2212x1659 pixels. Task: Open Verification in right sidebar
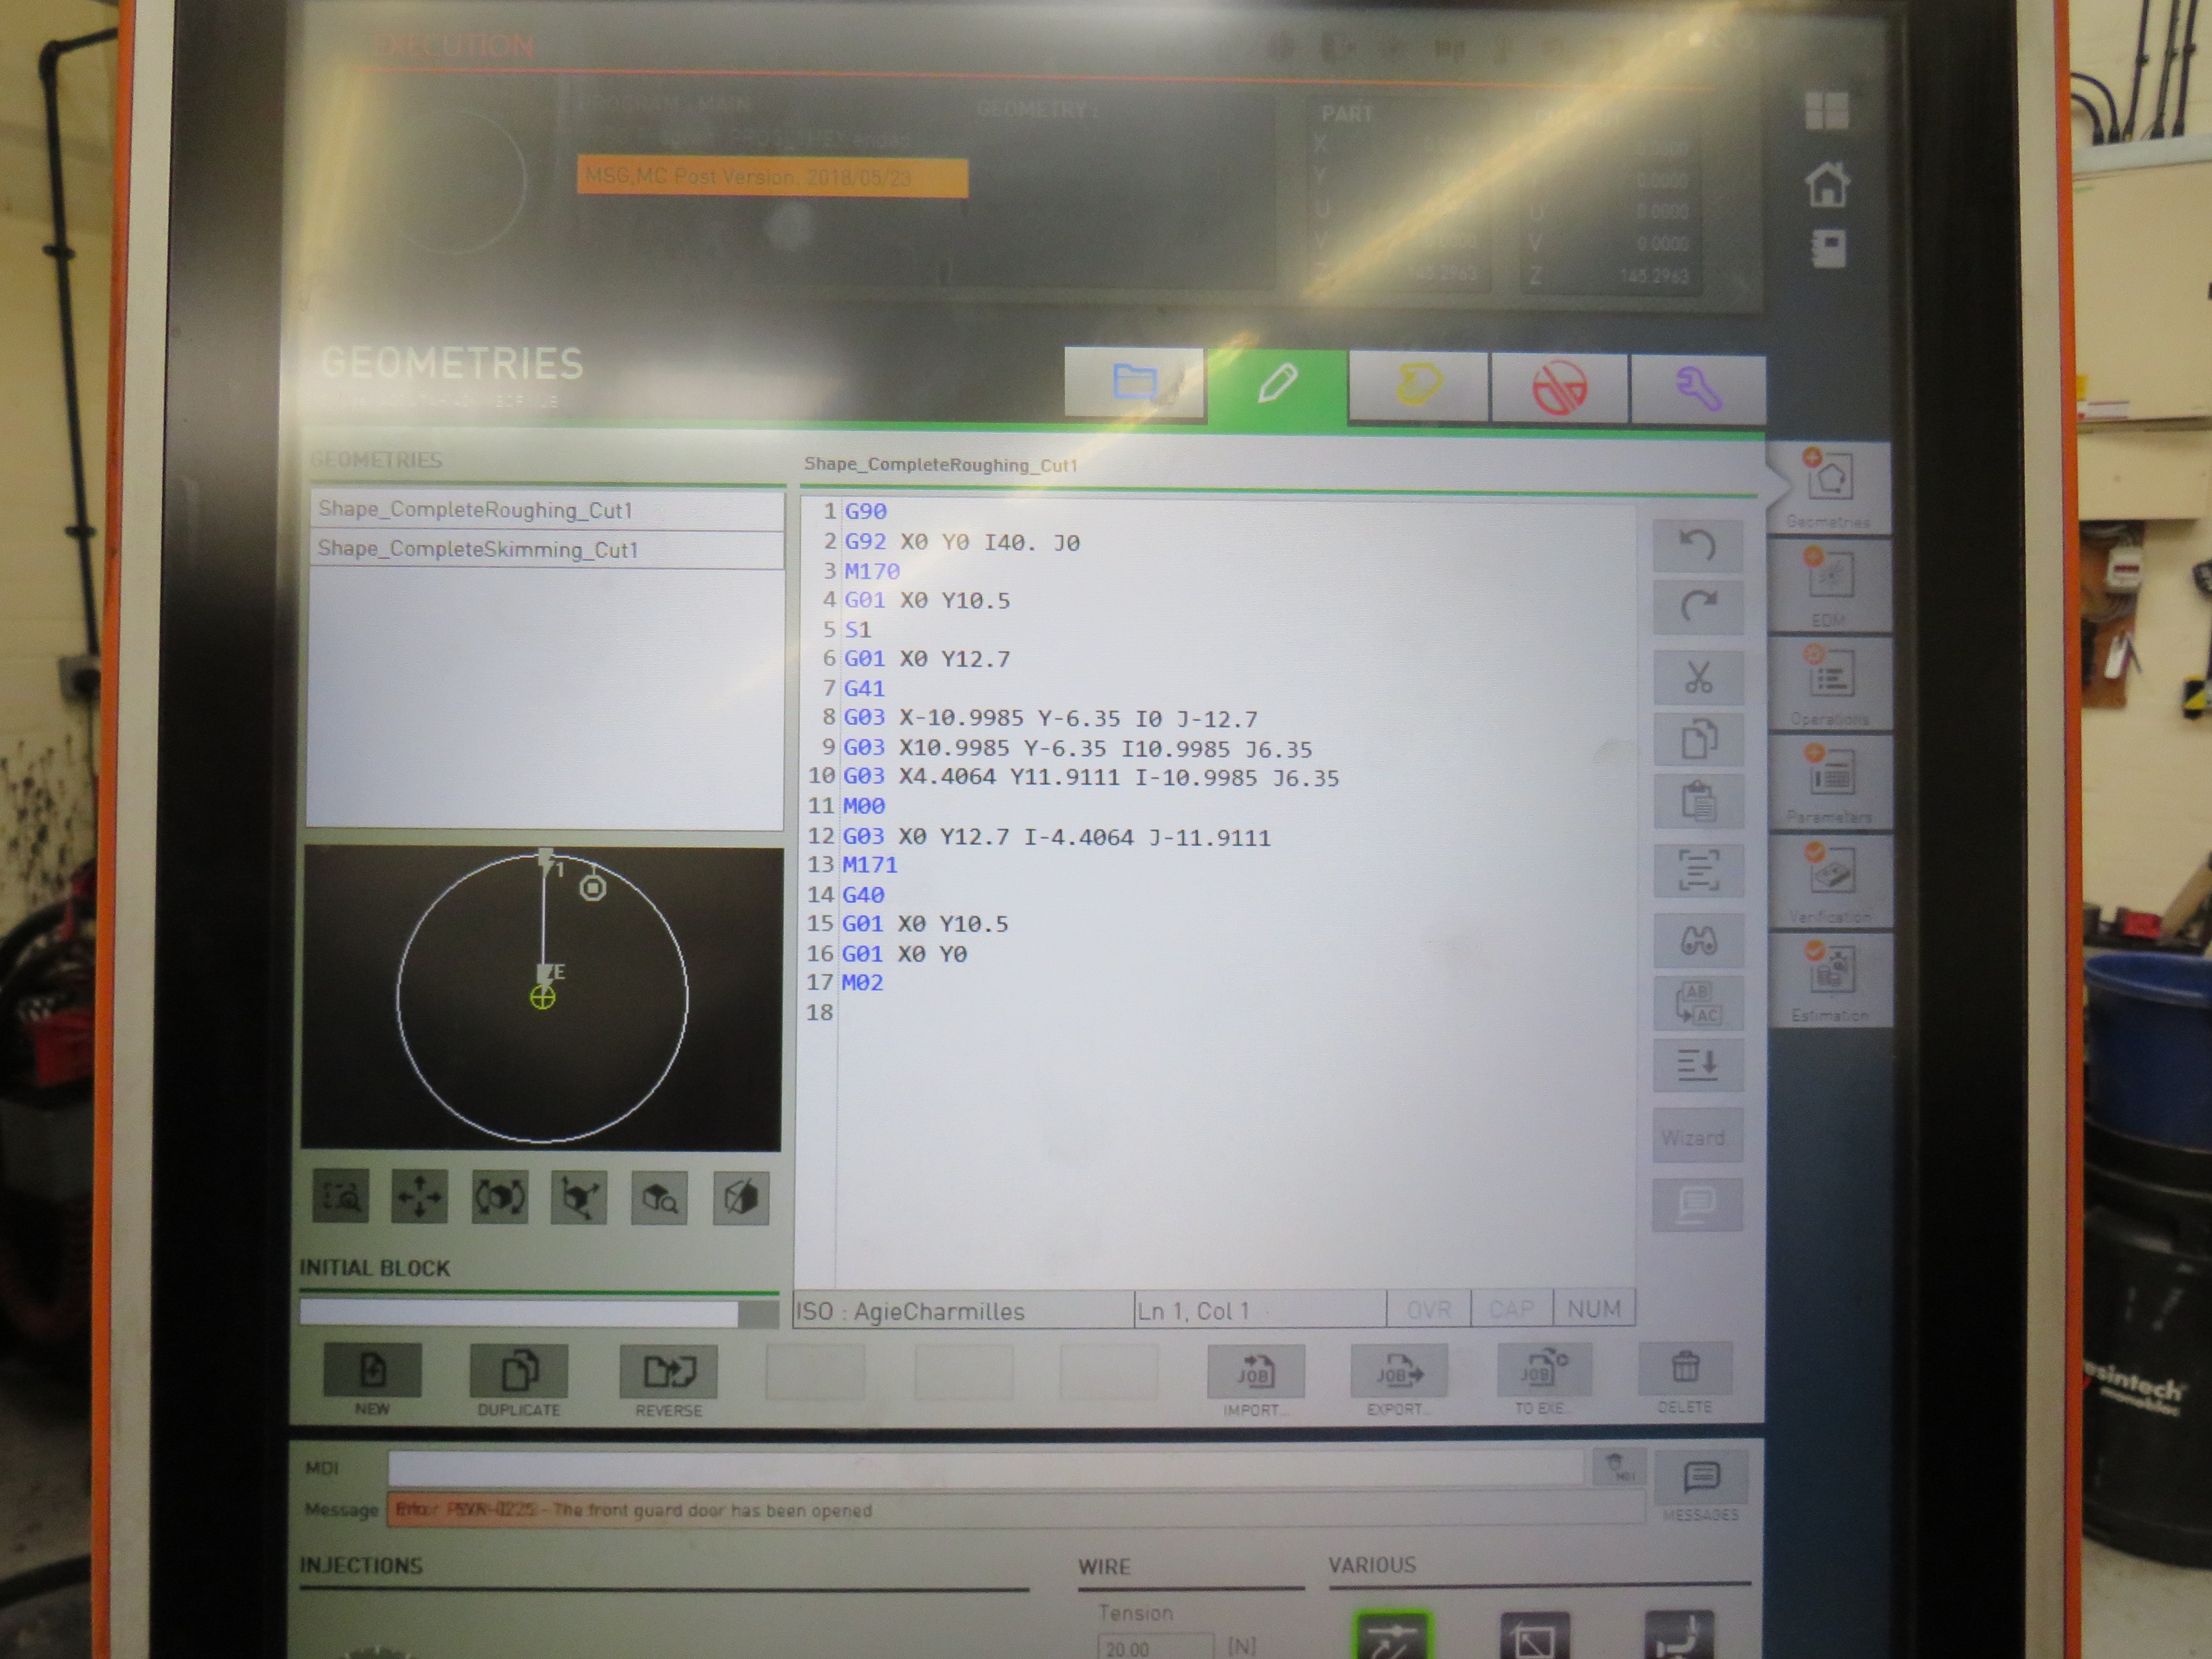pos(1829,881)
